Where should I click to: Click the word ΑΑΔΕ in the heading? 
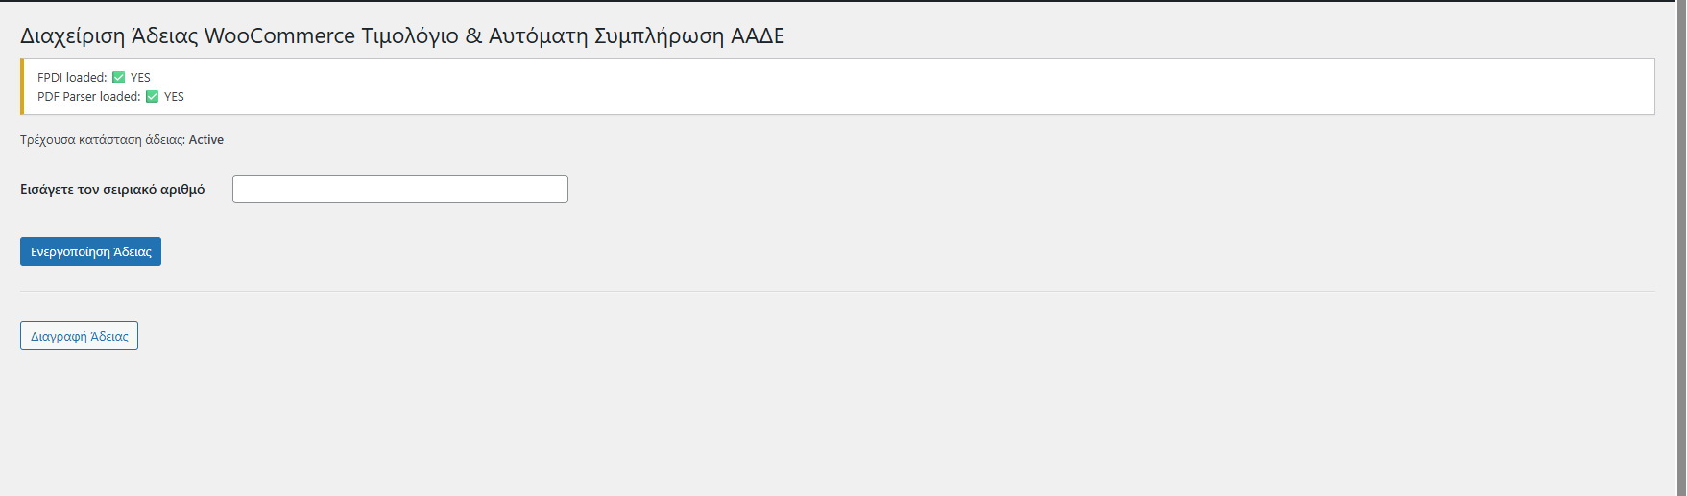coord(758,36)
